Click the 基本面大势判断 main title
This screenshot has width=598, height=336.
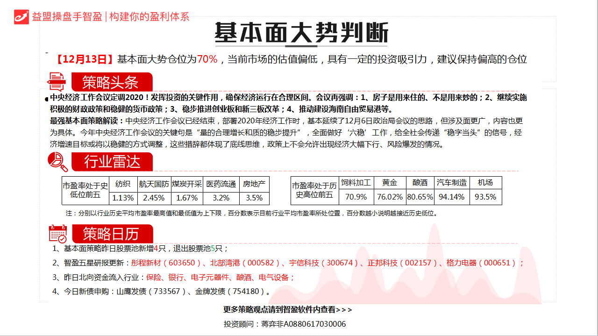tap(301, 33)
